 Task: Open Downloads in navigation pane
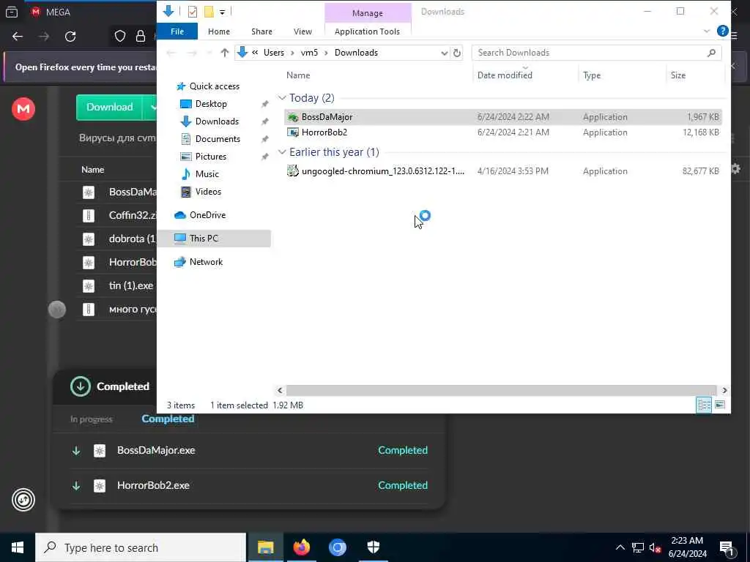[216, 121]
